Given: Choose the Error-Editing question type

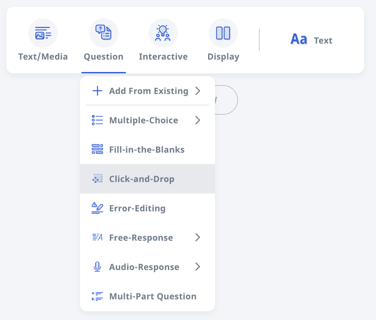Looking at the screenshot, I should pyautogui.click(x=147, y=208).
